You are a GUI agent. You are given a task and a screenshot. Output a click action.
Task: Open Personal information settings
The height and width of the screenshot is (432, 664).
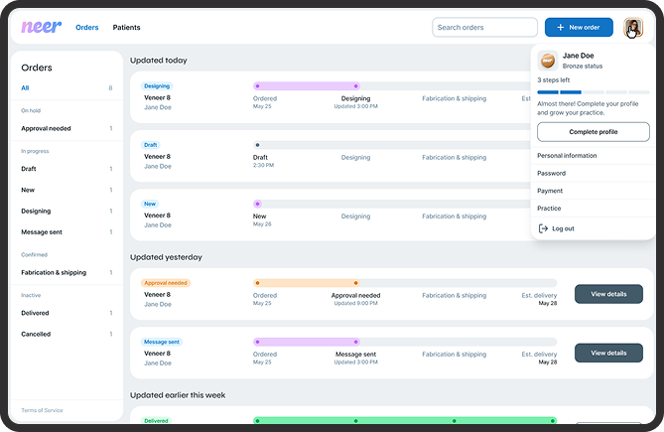click(567, 156)
